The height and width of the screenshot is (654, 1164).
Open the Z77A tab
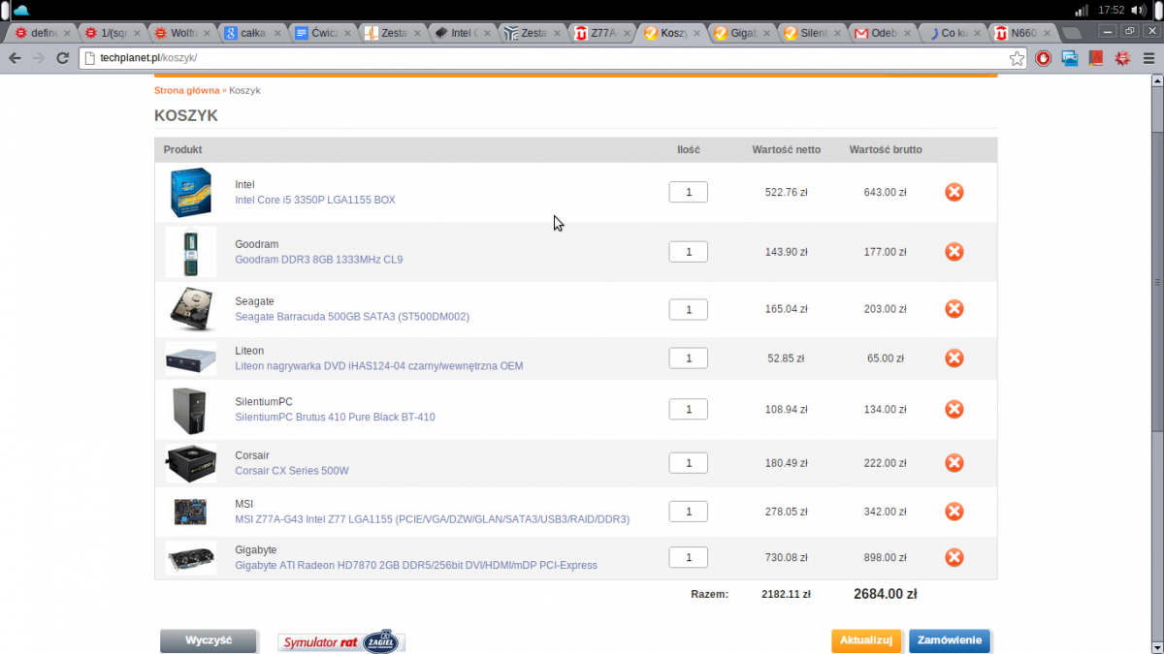(x=602, y=33)
